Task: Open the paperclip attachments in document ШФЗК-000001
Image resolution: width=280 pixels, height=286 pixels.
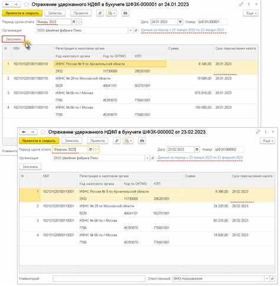Action: (x=100, y=13)
